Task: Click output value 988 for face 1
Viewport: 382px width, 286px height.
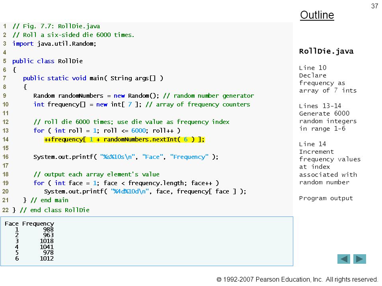Action: [49, 229]
